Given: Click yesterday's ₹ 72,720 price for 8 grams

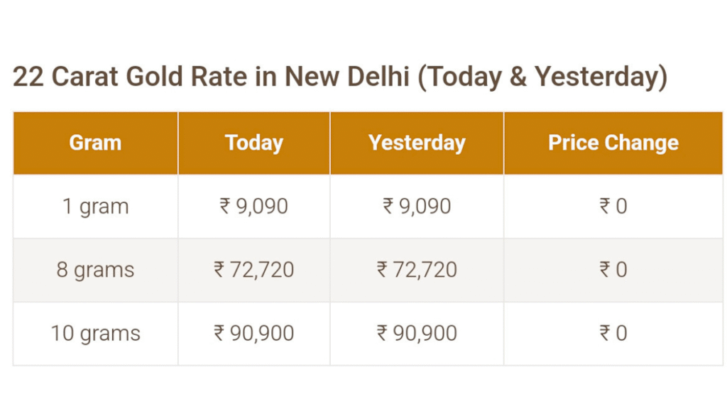Looking at the screenshot, I should point(417,270).
